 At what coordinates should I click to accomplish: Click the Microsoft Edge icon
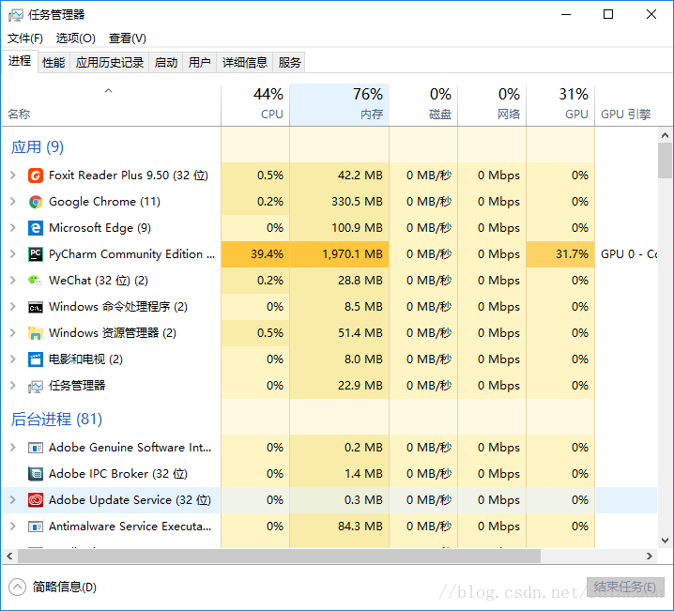[36, 228]
